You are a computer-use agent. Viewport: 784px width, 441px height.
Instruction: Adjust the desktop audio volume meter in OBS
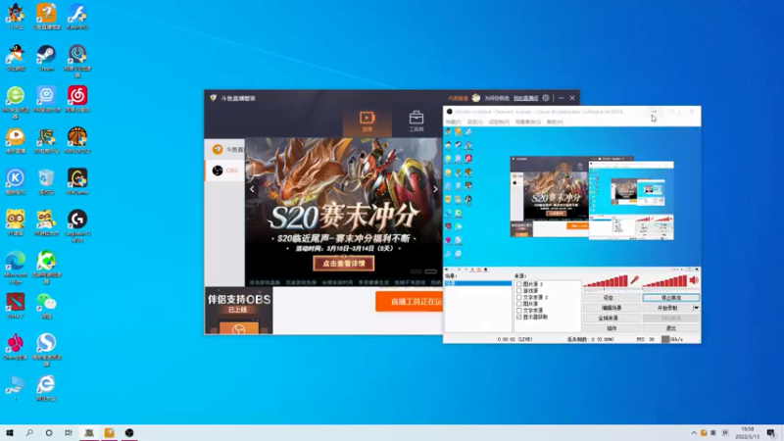point(665,282)
